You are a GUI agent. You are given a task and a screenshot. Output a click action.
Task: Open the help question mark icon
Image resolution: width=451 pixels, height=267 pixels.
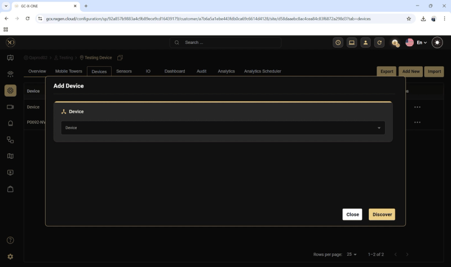pyautogui.click(x=10, y=241)
